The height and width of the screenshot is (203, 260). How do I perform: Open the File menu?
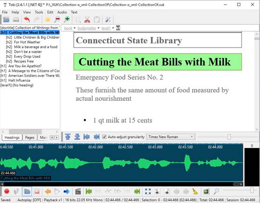[x=5, y=12]
